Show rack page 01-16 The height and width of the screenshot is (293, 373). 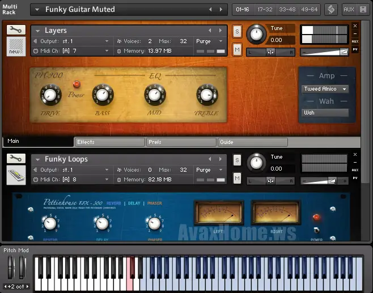(243, 10)
